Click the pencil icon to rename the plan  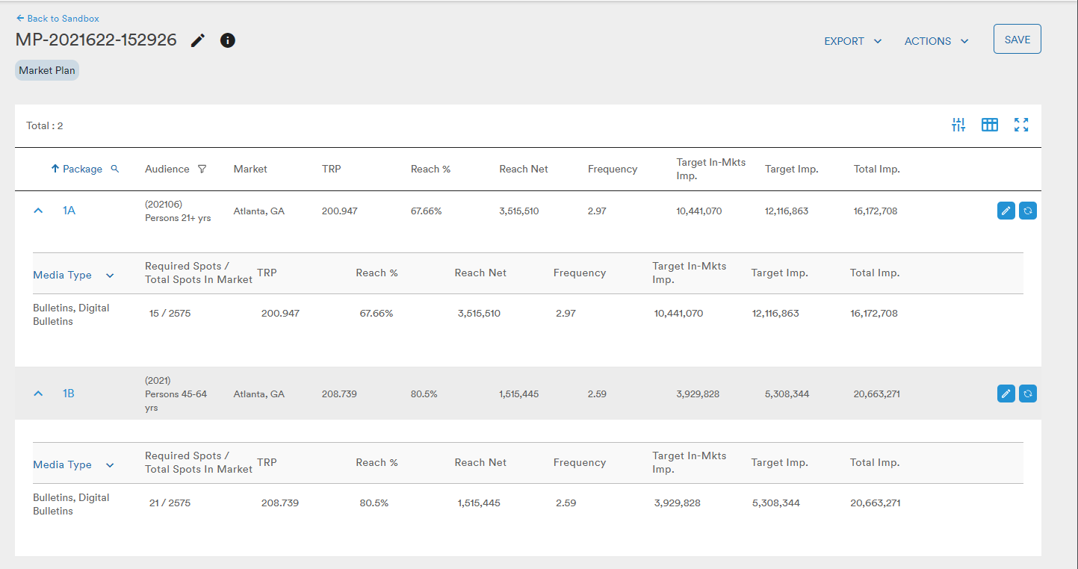click(x=198, y=40)
